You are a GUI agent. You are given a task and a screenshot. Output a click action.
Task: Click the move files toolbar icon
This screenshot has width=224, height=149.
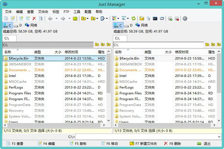(28, 18)
